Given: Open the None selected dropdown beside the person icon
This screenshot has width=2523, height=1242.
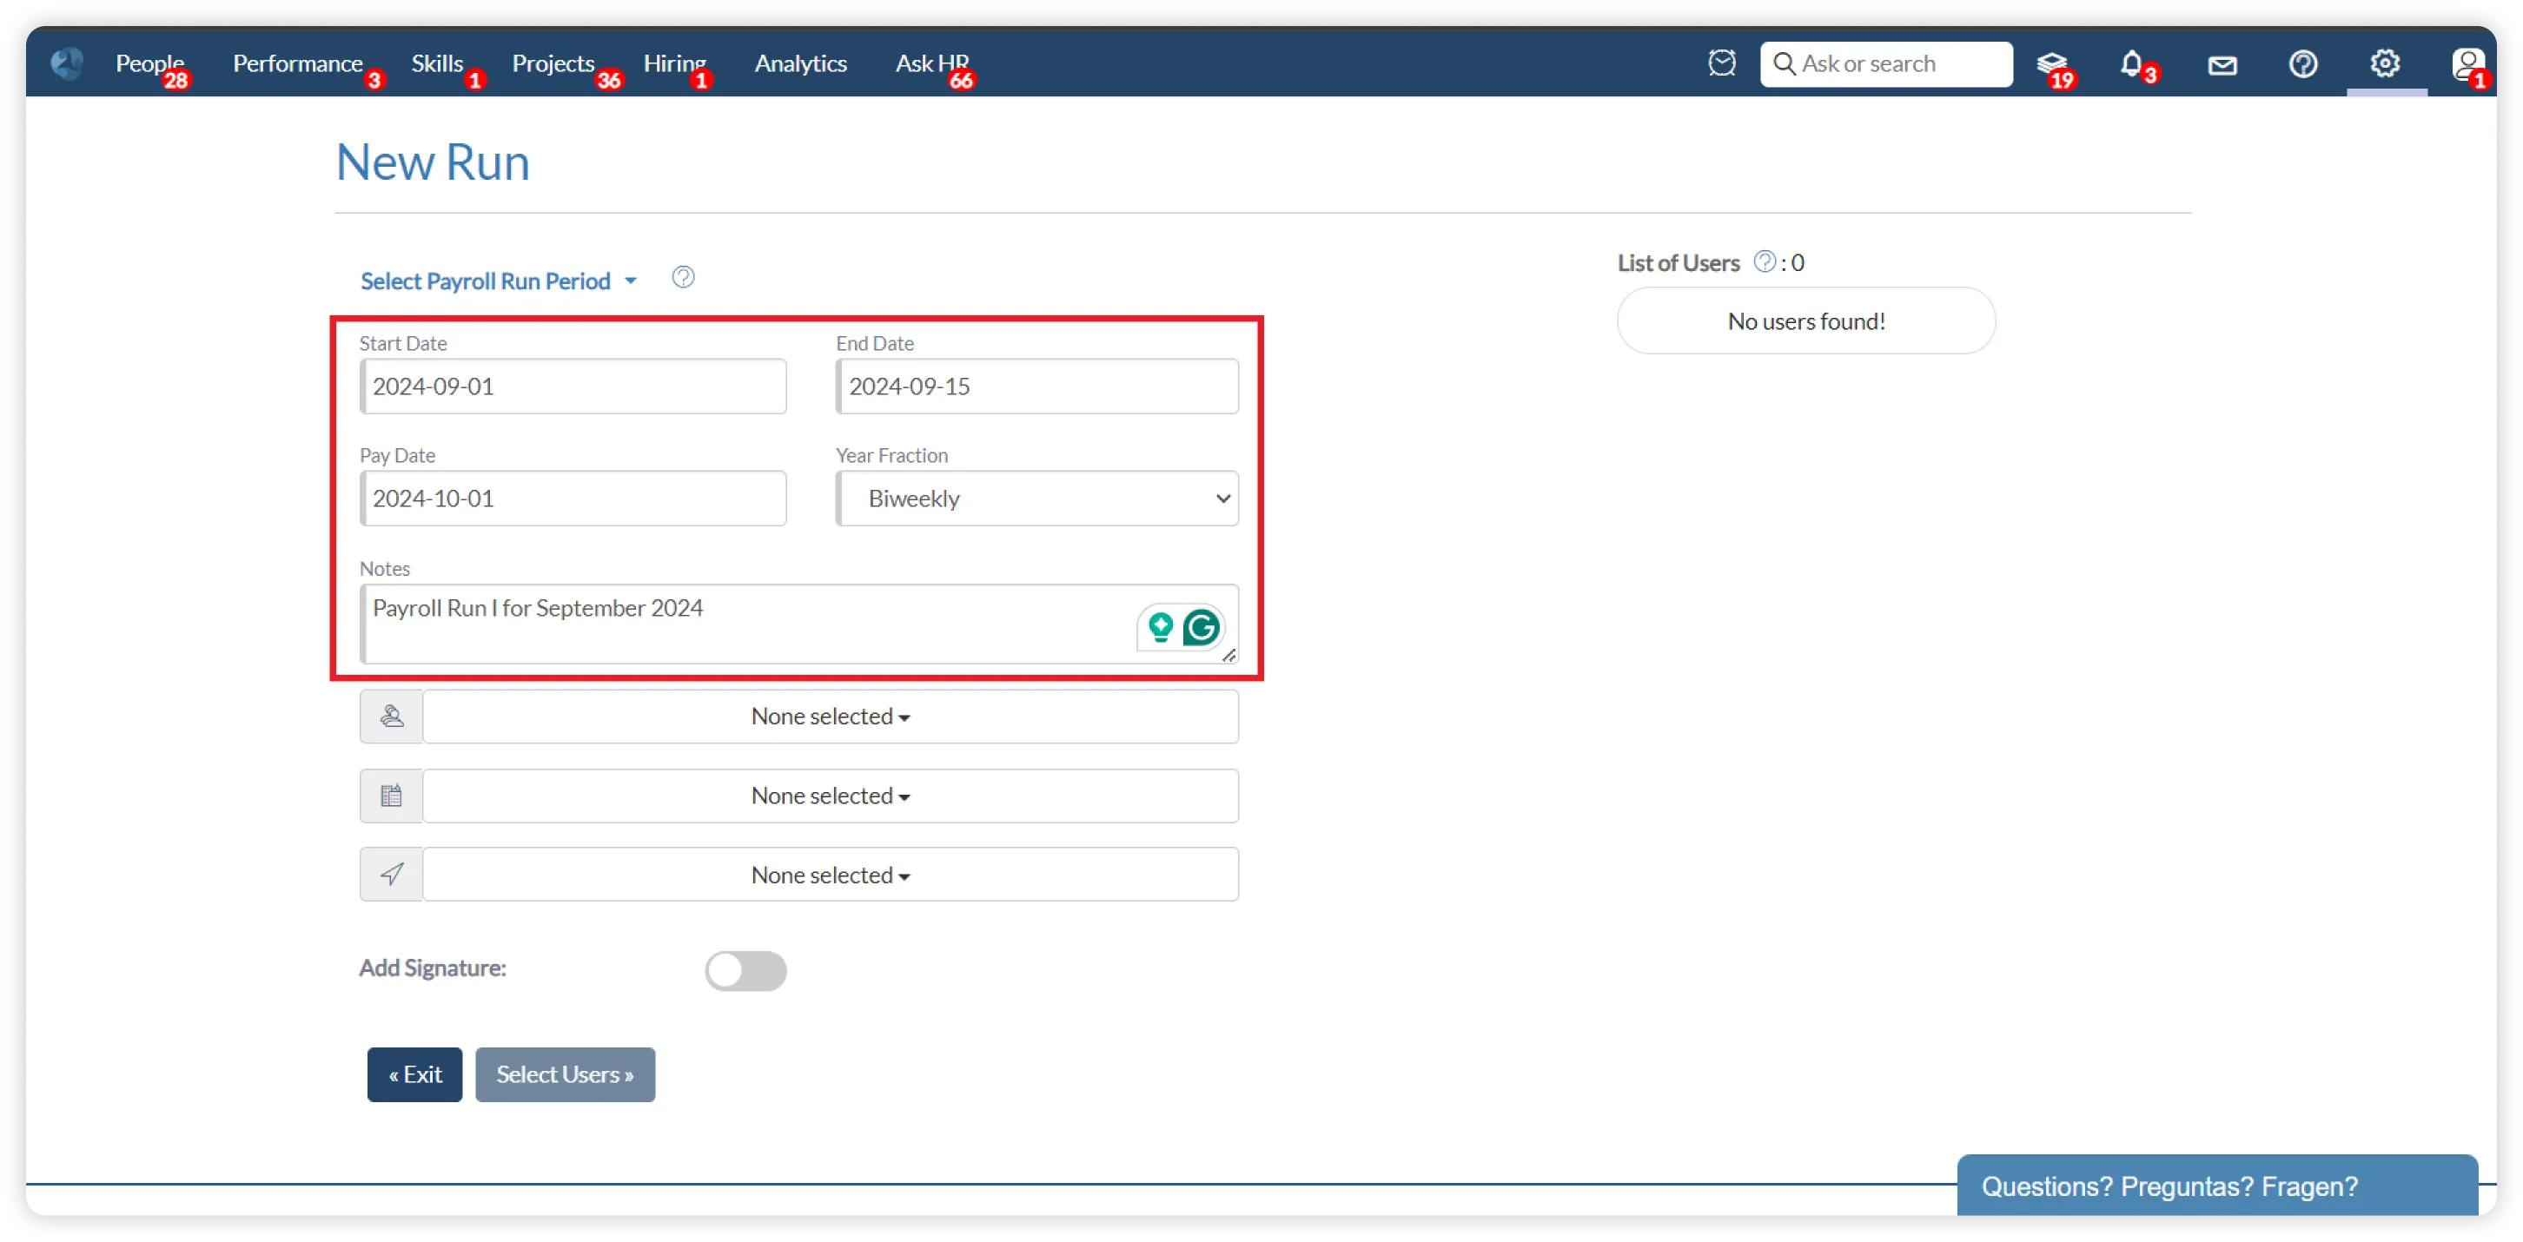Looking at the screenshot, I should [x=830, y=717].
